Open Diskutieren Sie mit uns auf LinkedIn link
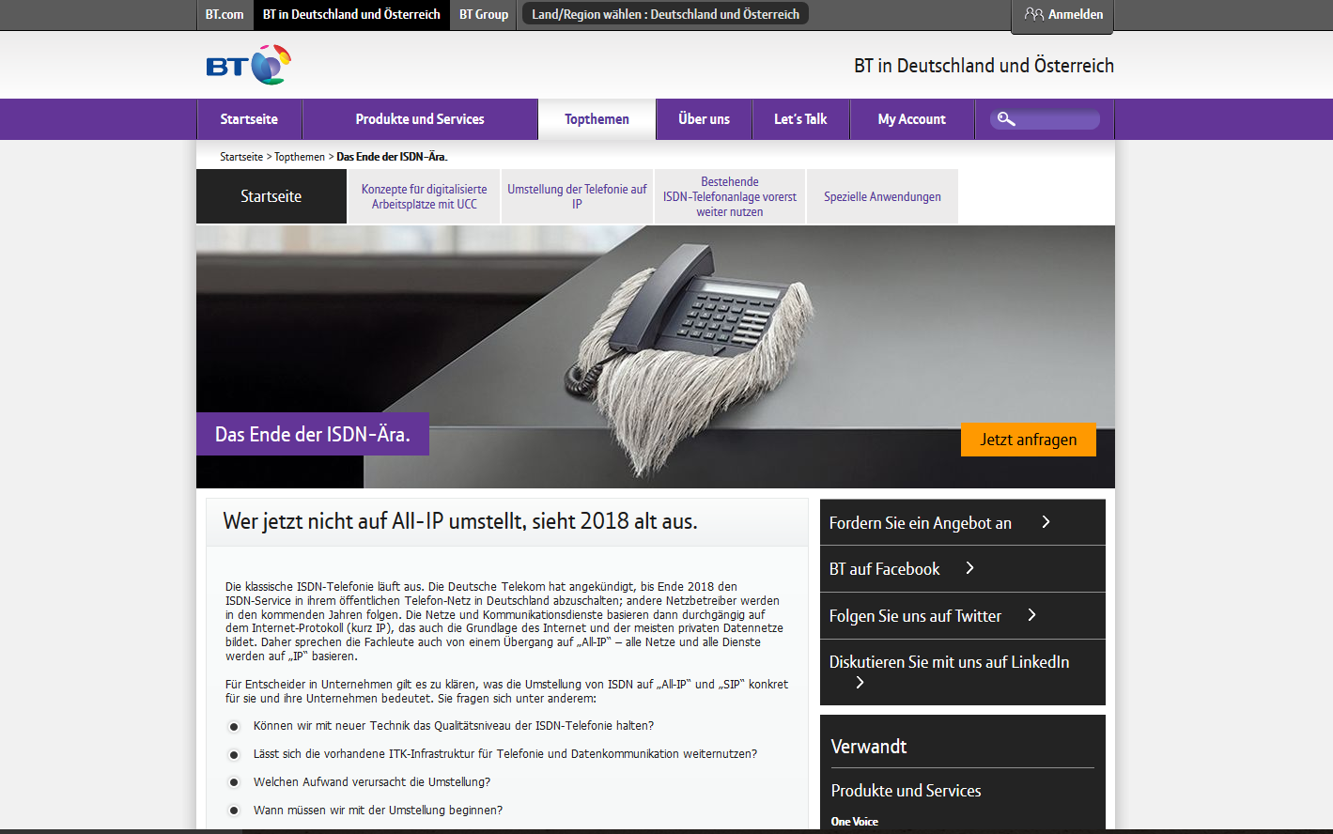The width and height of the screenshot is (1333, 834). pyautogui.click(x=949, y=662)
